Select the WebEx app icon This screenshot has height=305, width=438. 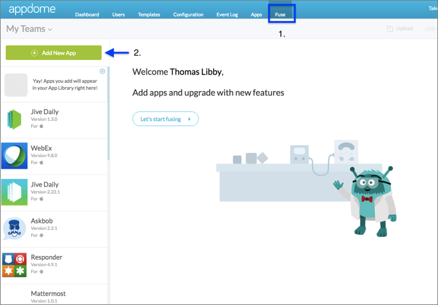(15, 156)
